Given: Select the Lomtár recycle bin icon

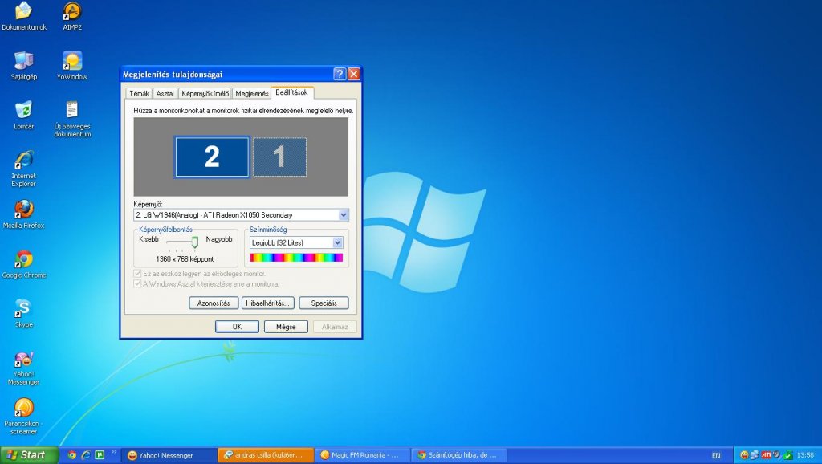Looking at the screenshot, I should coord(23,116).
